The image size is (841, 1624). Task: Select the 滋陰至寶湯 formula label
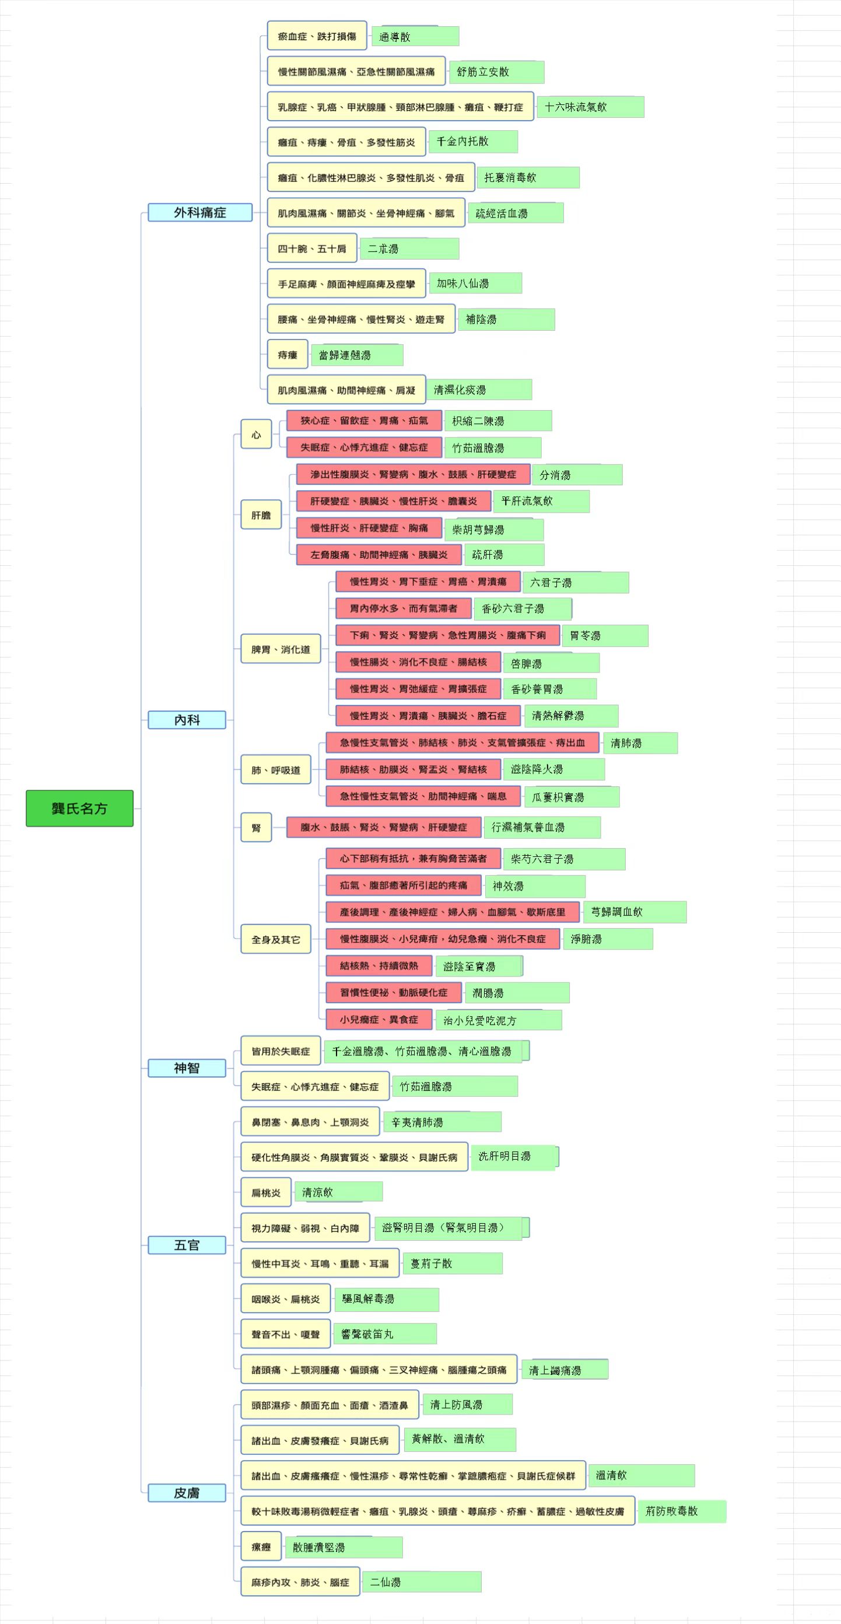tap(479, 967)
